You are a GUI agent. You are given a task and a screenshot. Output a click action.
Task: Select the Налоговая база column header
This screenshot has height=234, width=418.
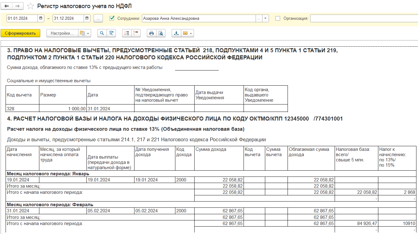click(356, 158)
